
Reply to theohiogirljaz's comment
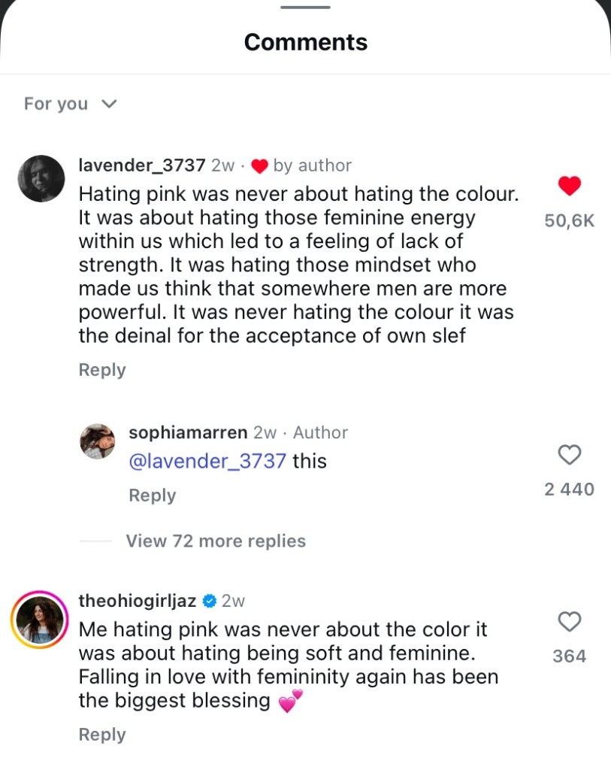[x=102, y=735]
